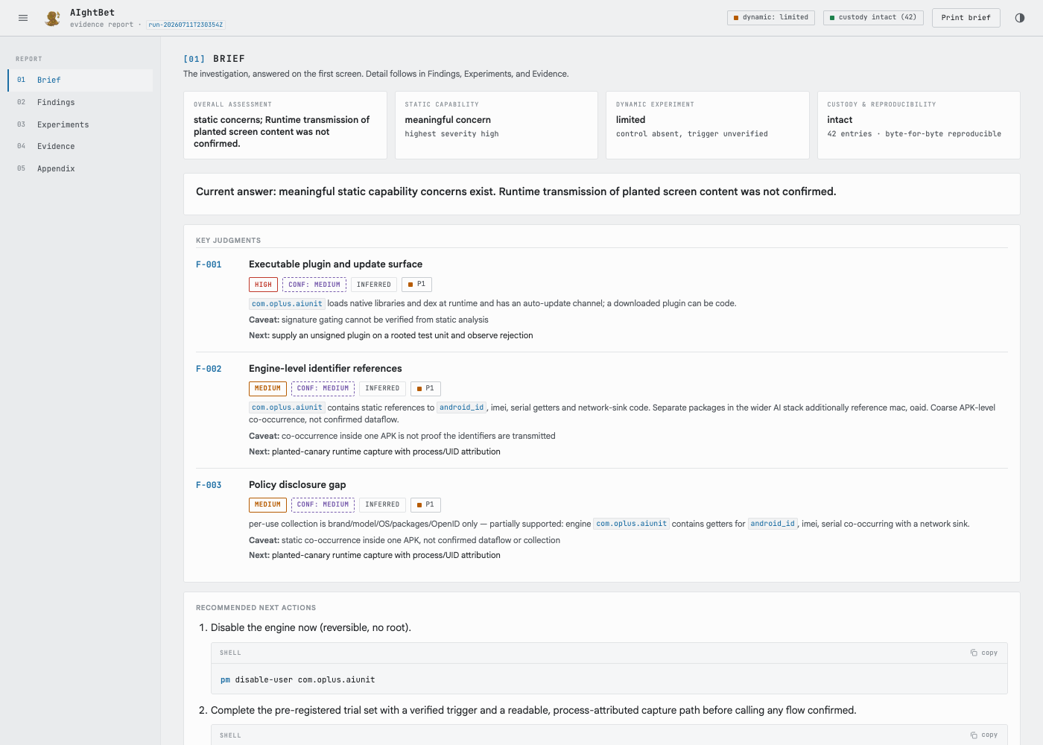Click com.oplus.aiunit code chip in F-002
The height and width of the screenshot is (745, 1043).
(287, 408)
